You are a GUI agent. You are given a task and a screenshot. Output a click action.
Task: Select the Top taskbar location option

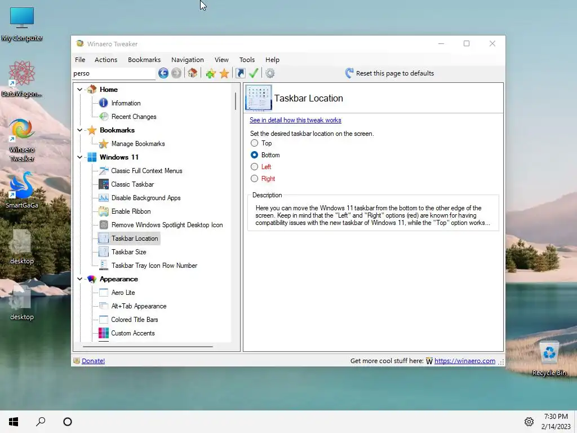coord(254,143)
